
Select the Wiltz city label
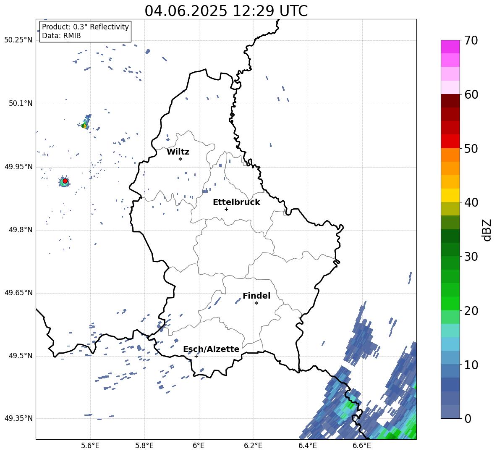click(178, 152)
